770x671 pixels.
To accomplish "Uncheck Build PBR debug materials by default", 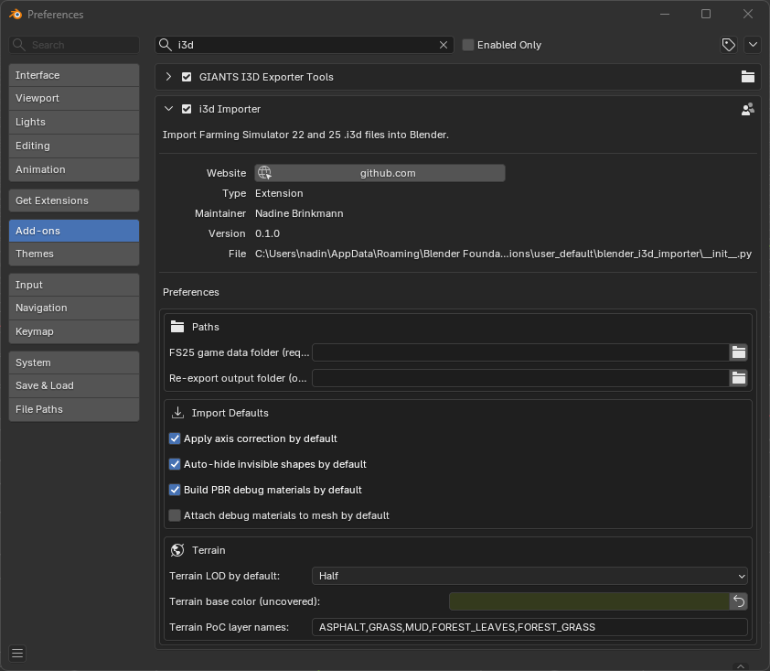I will pos(175,490).
